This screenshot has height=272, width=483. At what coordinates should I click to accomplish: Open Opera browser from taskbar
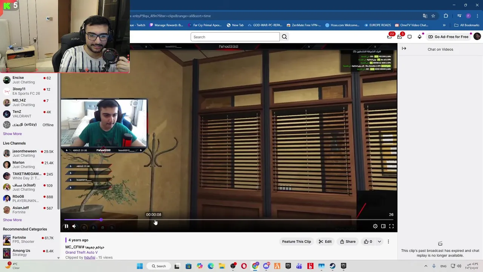tap(244, 266)
